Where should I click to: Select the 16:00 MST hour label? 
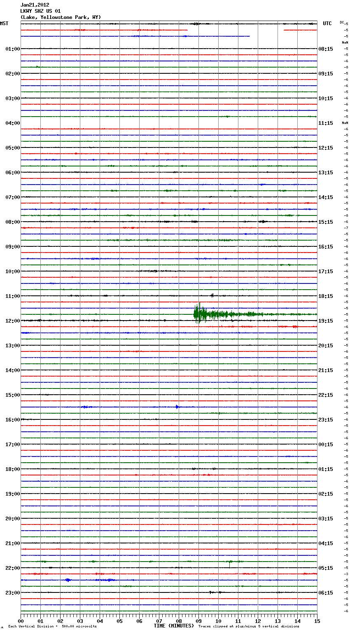[x=12, y=420]
